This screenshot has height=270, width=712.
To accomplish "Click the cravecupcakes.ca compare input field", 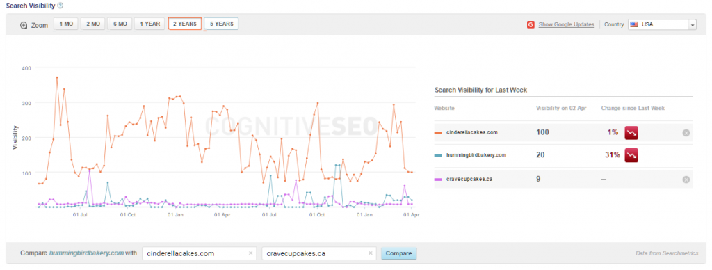I will coord(318,253).
